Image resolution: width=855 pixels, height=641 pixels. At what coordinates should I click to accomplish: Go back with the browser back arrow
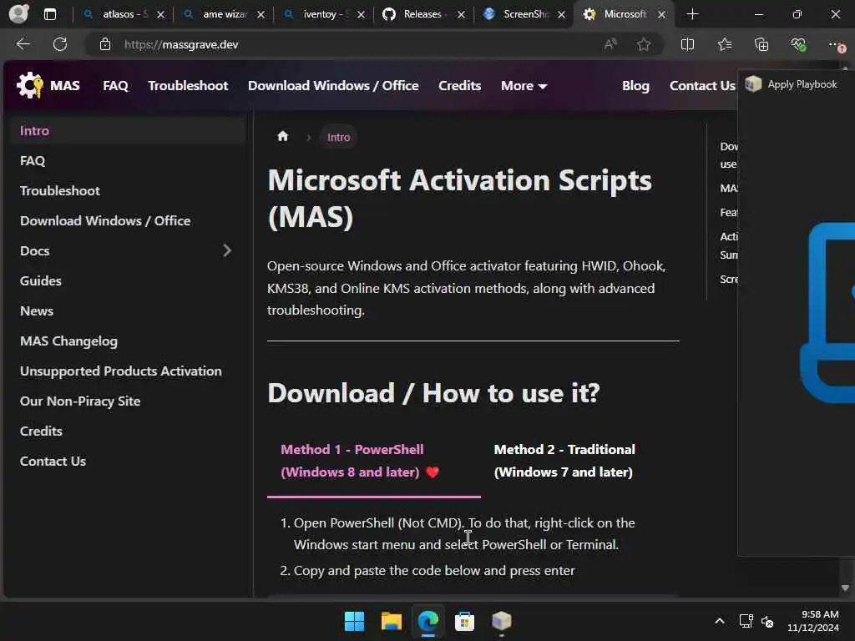(23, 44)
